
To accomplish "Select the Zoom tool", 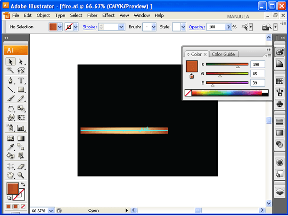I will pos(21,175).
